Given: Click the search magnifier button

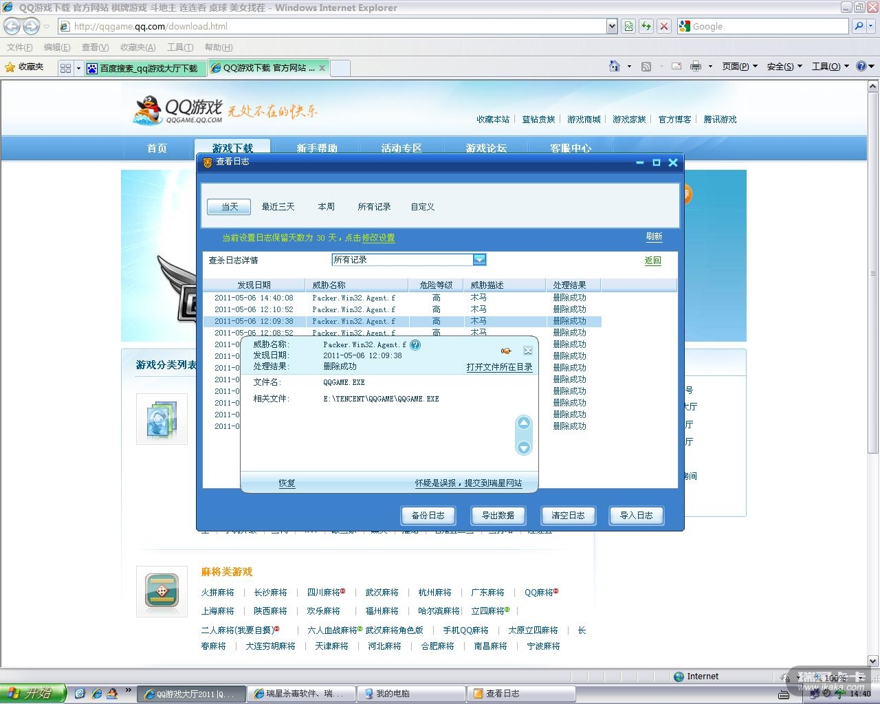Looking at the screenshot, I should [858, 26].
